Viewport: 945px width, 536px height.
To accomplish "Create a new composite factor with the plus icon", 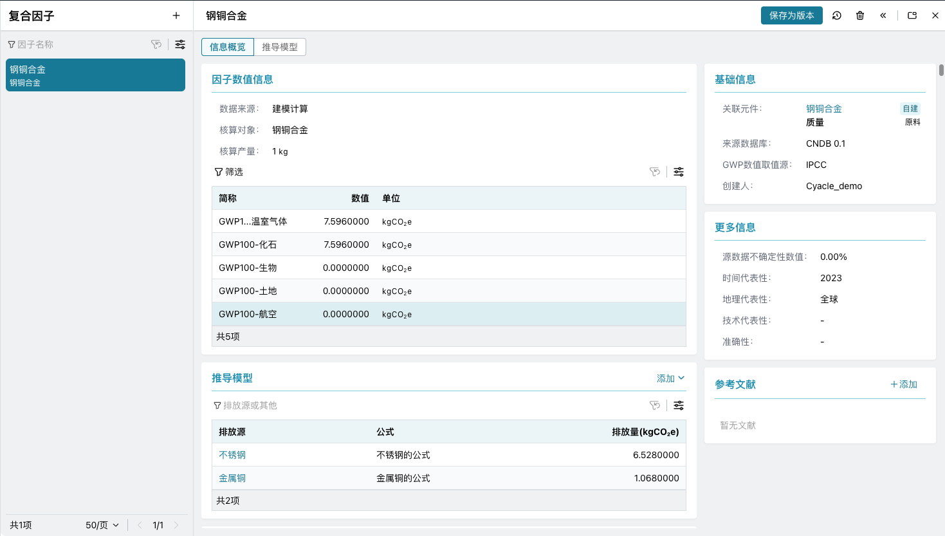I will [176, 15].
